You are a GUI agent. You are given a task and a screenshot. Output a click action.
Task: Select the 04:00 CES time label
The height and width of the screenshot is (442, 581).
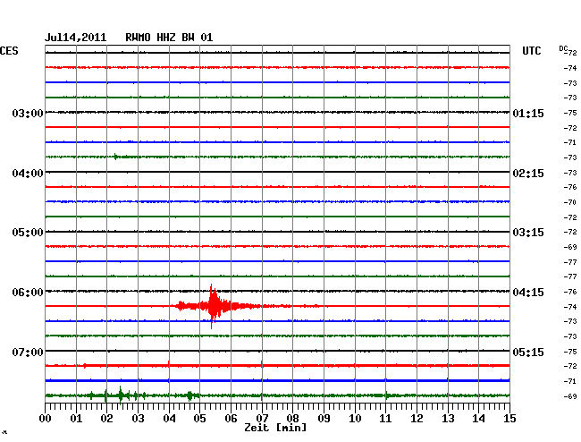tap(28, 174)
